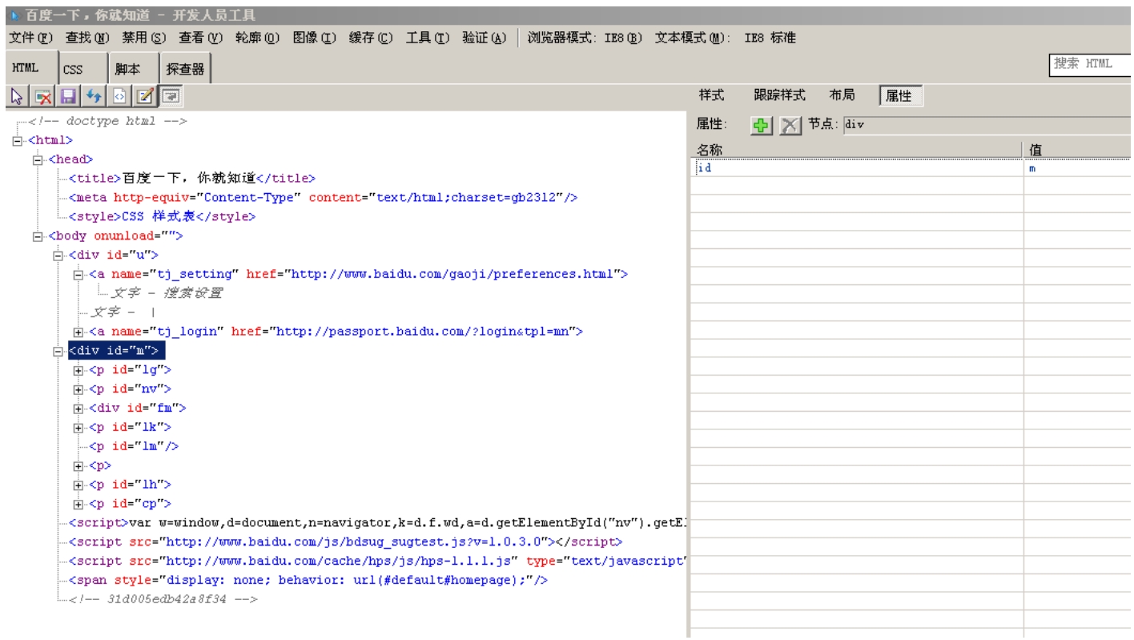The height and width of the screenshot is (640, 1134).
Task: Select the title 百度一下 tree row
Action: click(x=192, y=179)
